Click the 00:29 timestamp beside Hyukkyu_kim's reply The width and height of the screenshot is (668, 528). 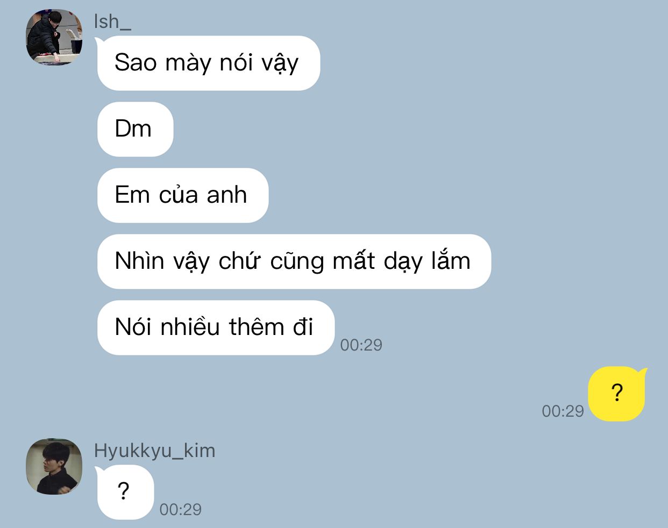180,509
